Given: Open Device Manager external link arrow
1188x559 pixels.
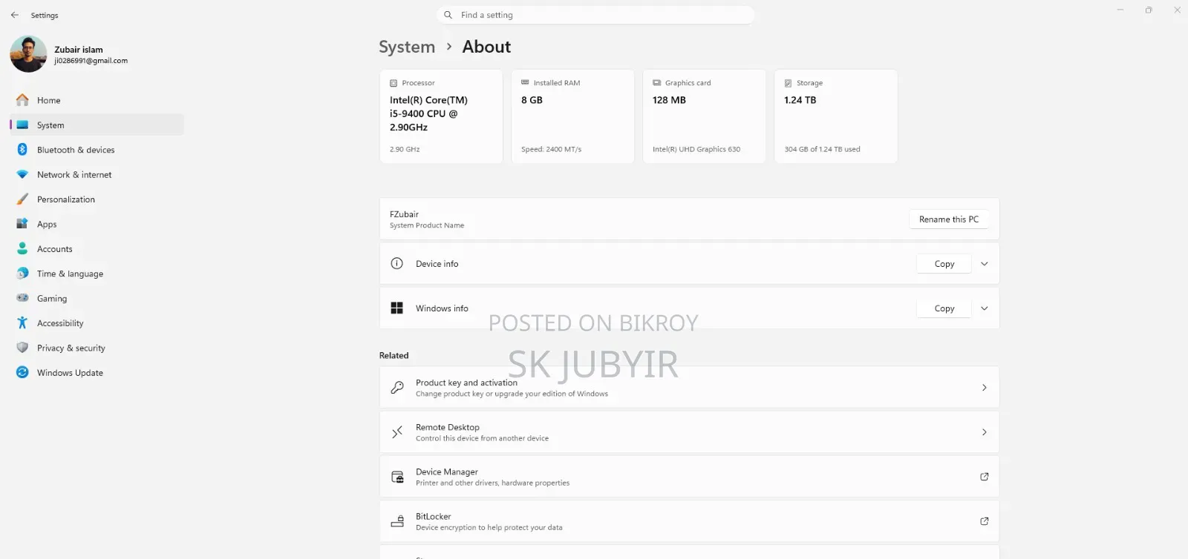Looking at the screenshot, I should 985,477.
